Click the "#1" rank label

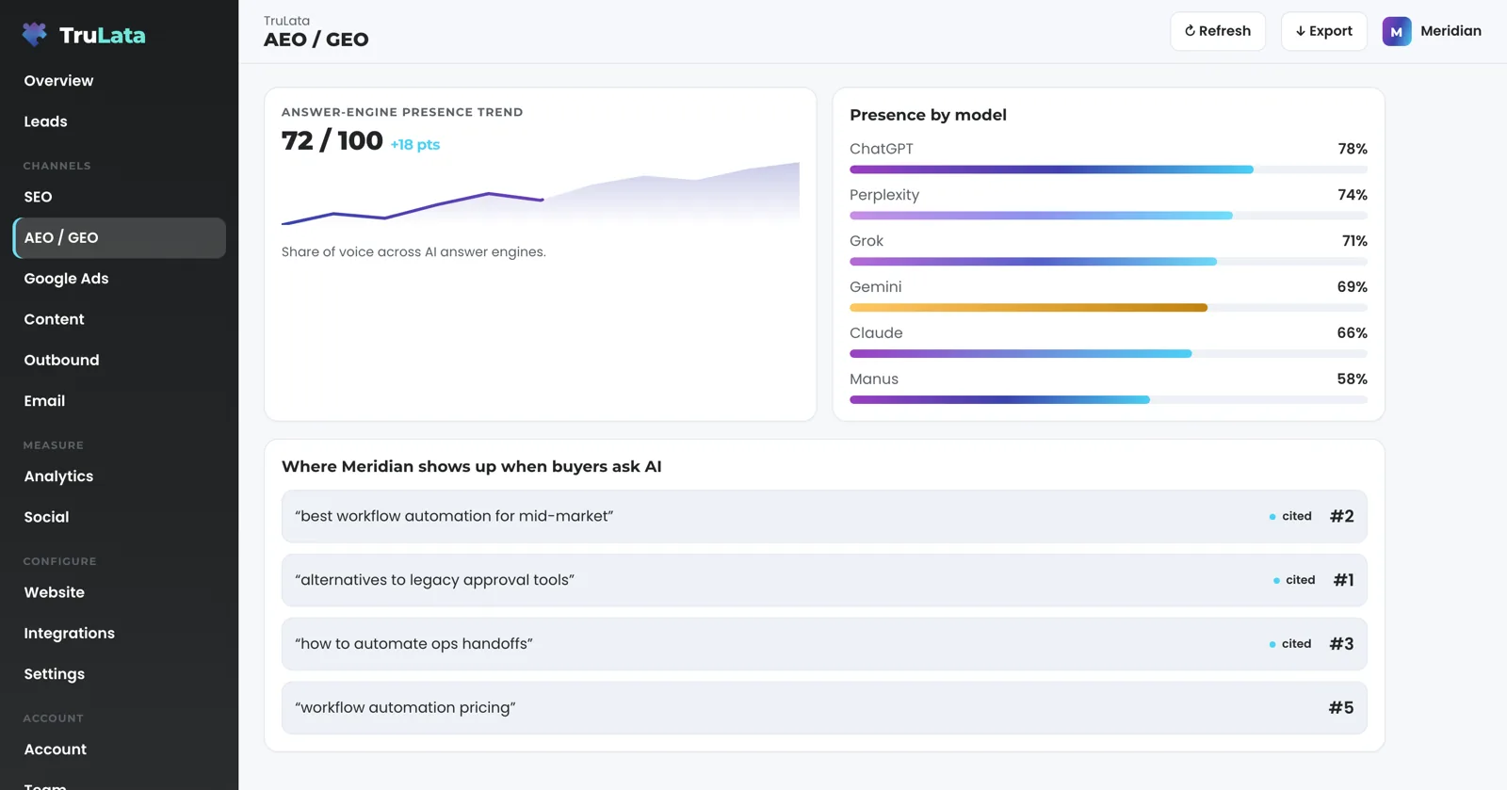1344,580
